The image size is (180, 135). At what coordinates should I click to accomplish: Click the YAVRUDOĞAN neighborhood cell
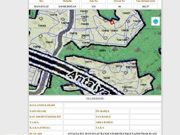67,6
